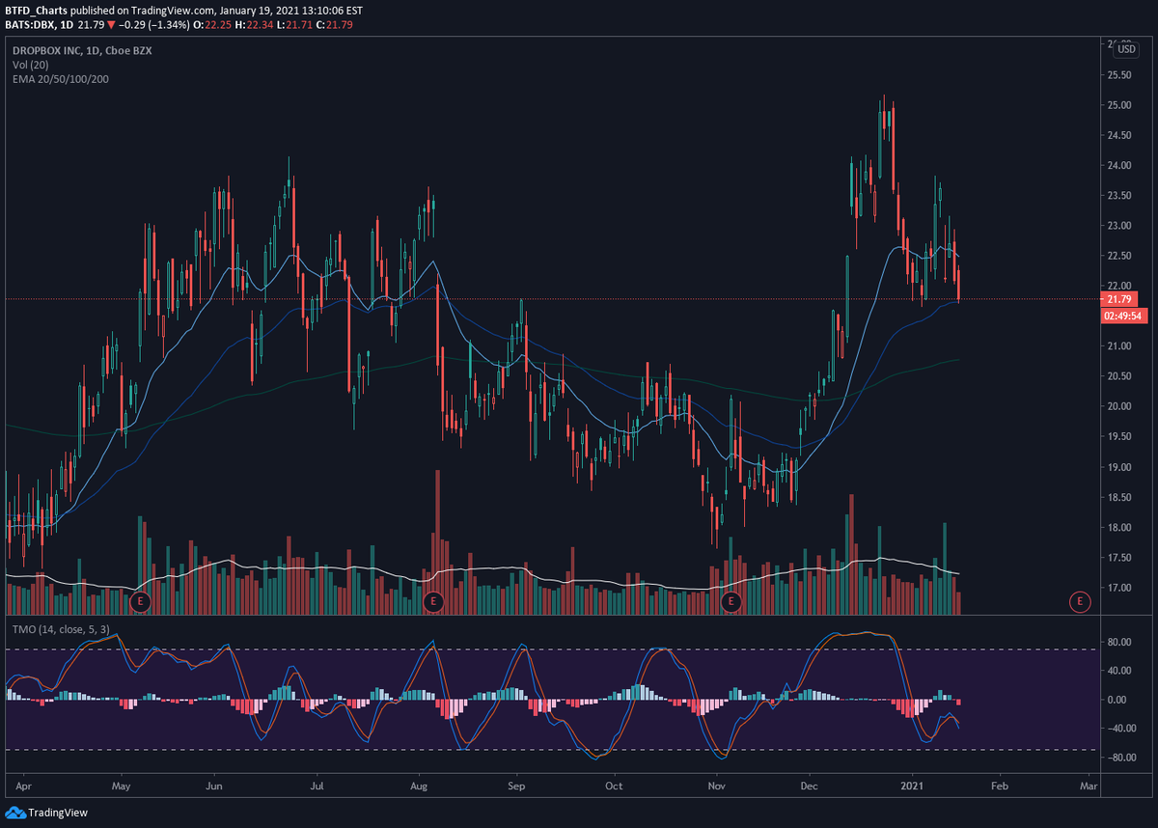The image size is (1158, 828).
Task: Click the 80.00 TMO axis label
Action: click(x=1119, y=641)
